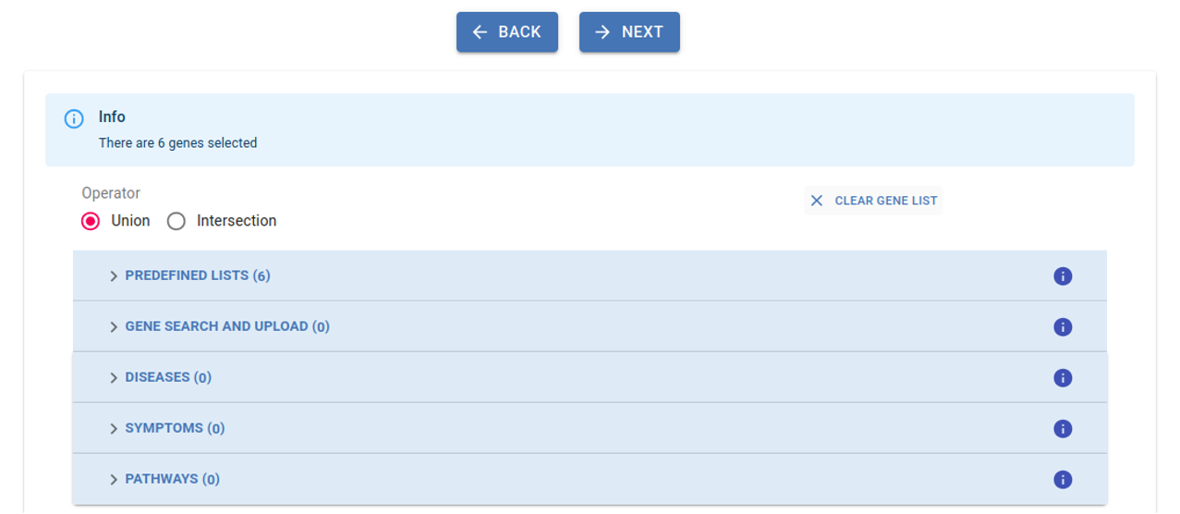This screenshot has width=1180, height=514.
Task: Open the Diseases info icon
Action: [1063, 378]
